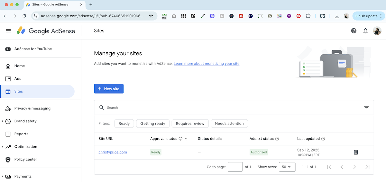Image resolution: width=386 pixels, height=182 pixels.
Task: Expand the Brand safety section
Action: pos(3,121)
